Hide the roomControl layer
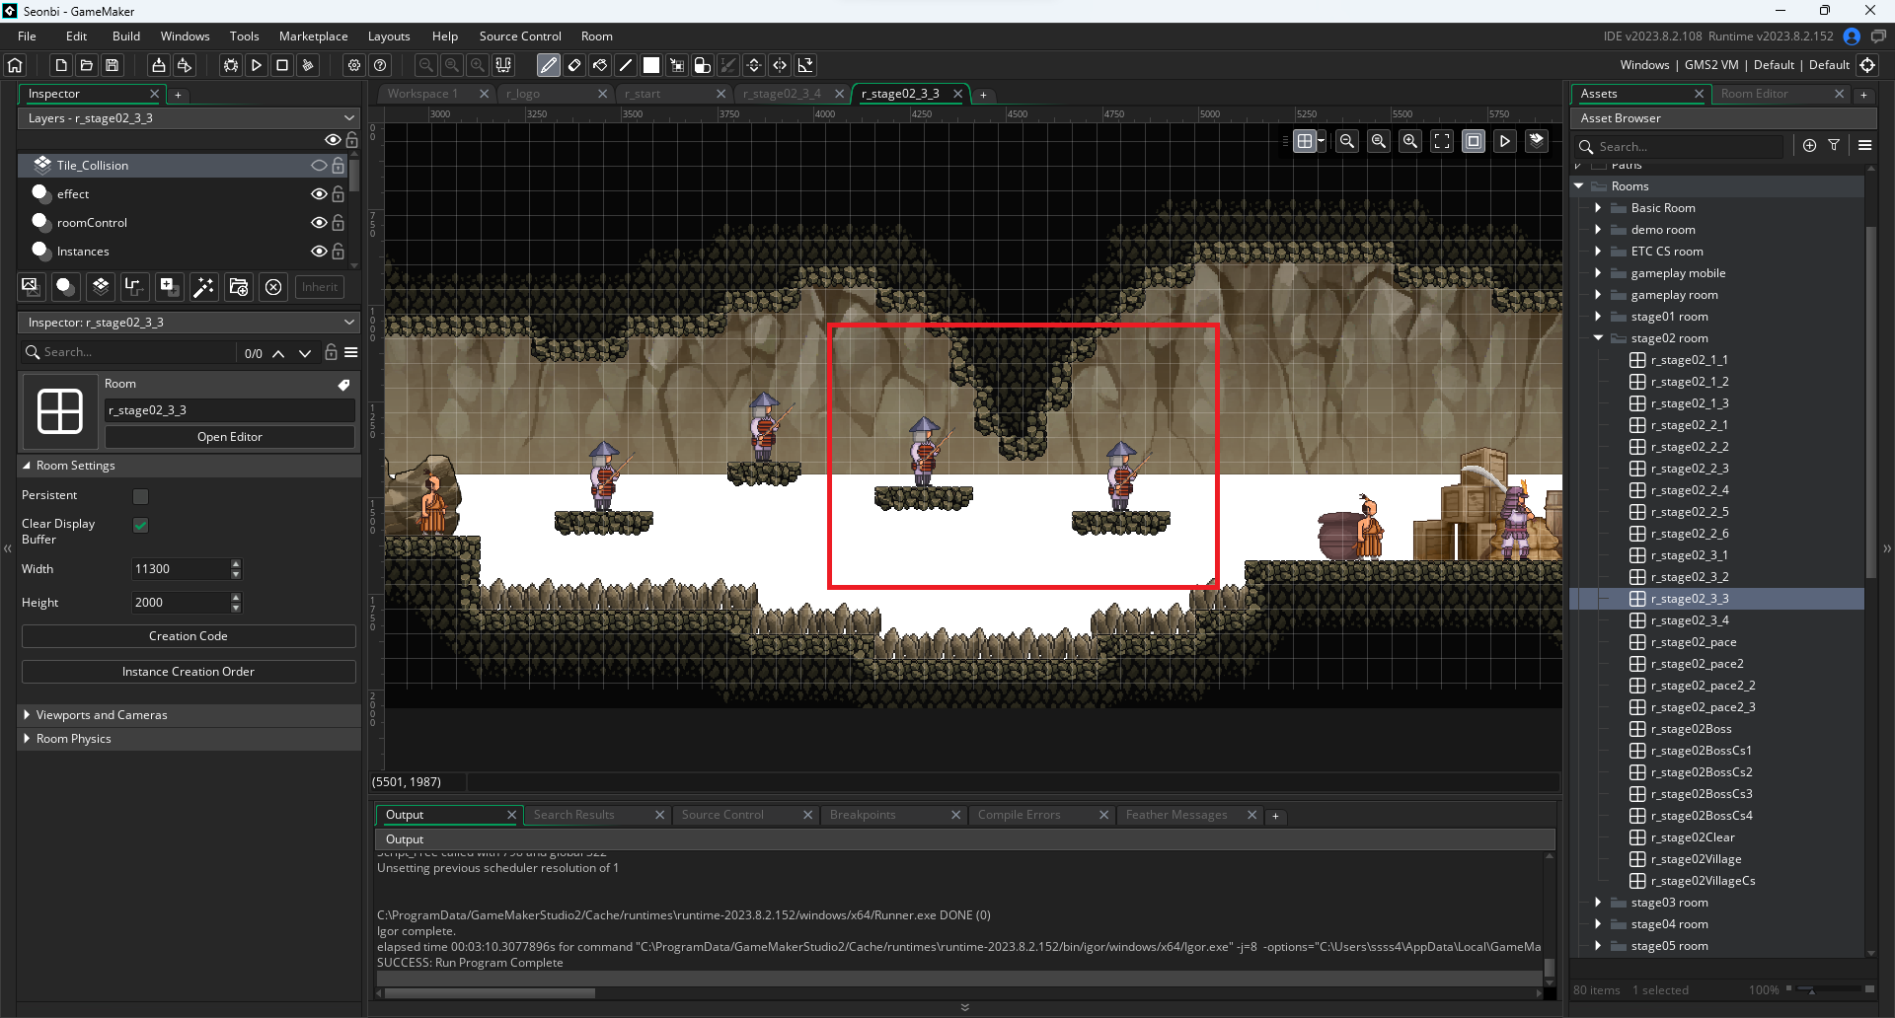 coord(319,223)
